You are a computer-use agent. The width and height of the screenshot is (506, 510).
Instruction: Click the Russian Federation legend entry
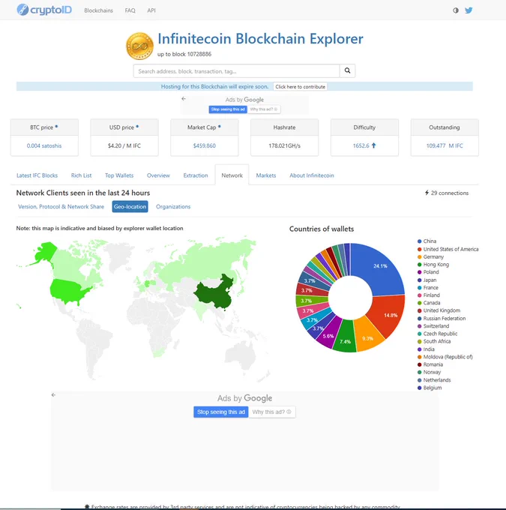[x=442, y=319]
